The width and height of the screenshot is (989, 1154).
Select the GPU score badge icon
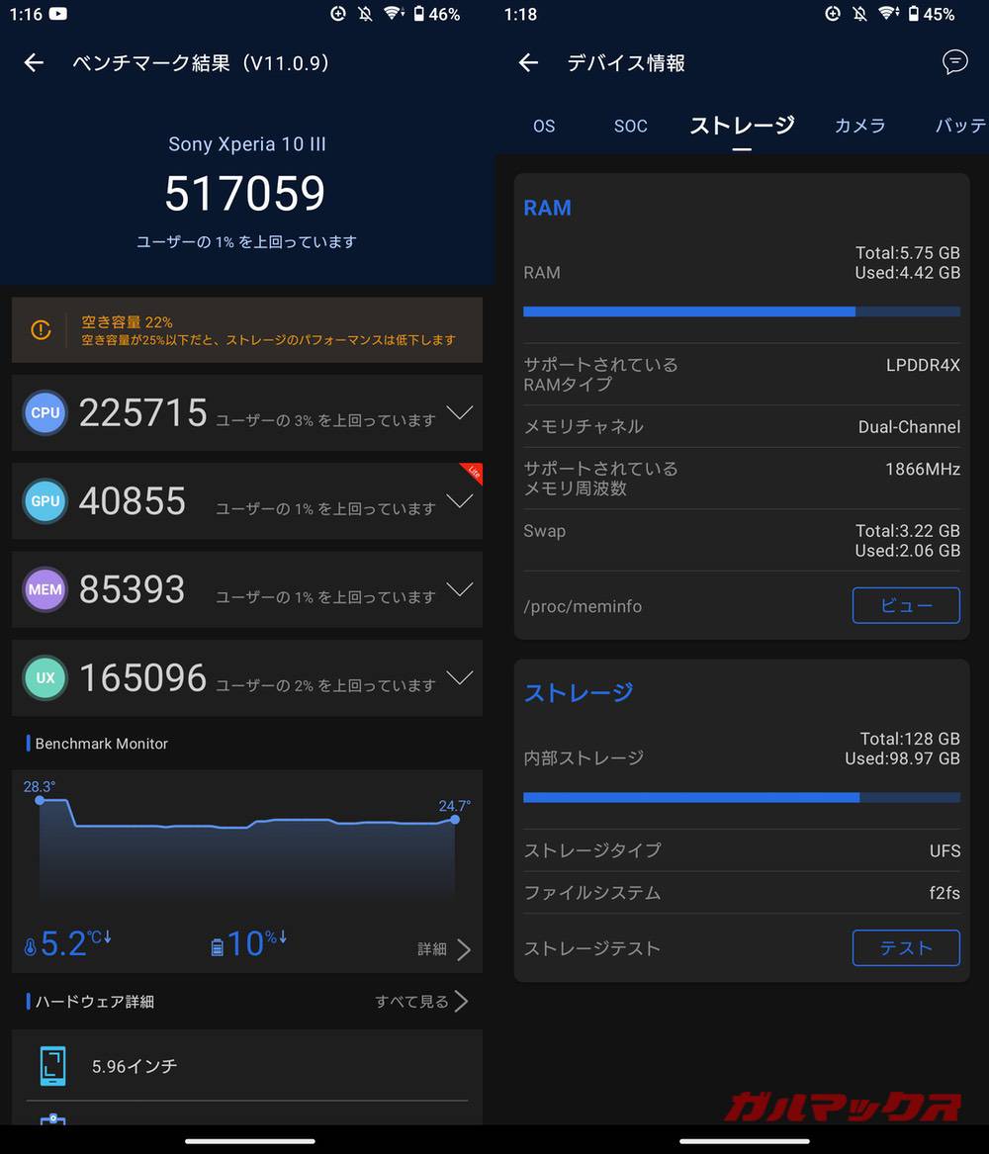point(45,501)
